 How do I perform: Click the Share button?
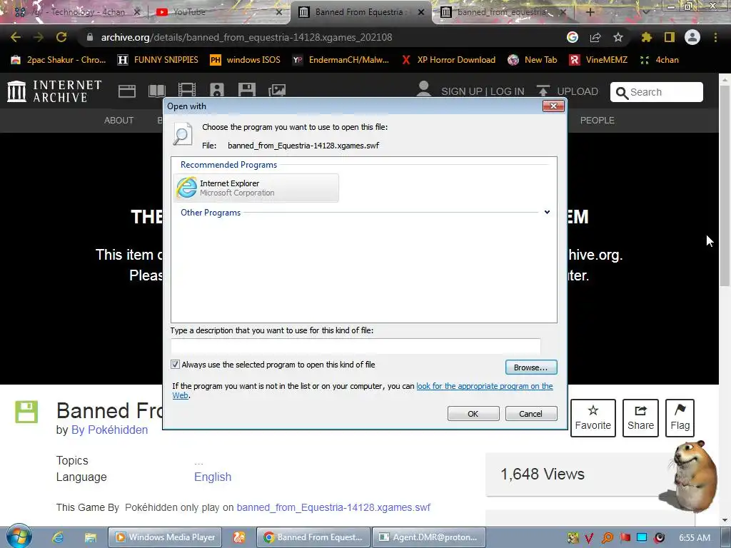640,417
